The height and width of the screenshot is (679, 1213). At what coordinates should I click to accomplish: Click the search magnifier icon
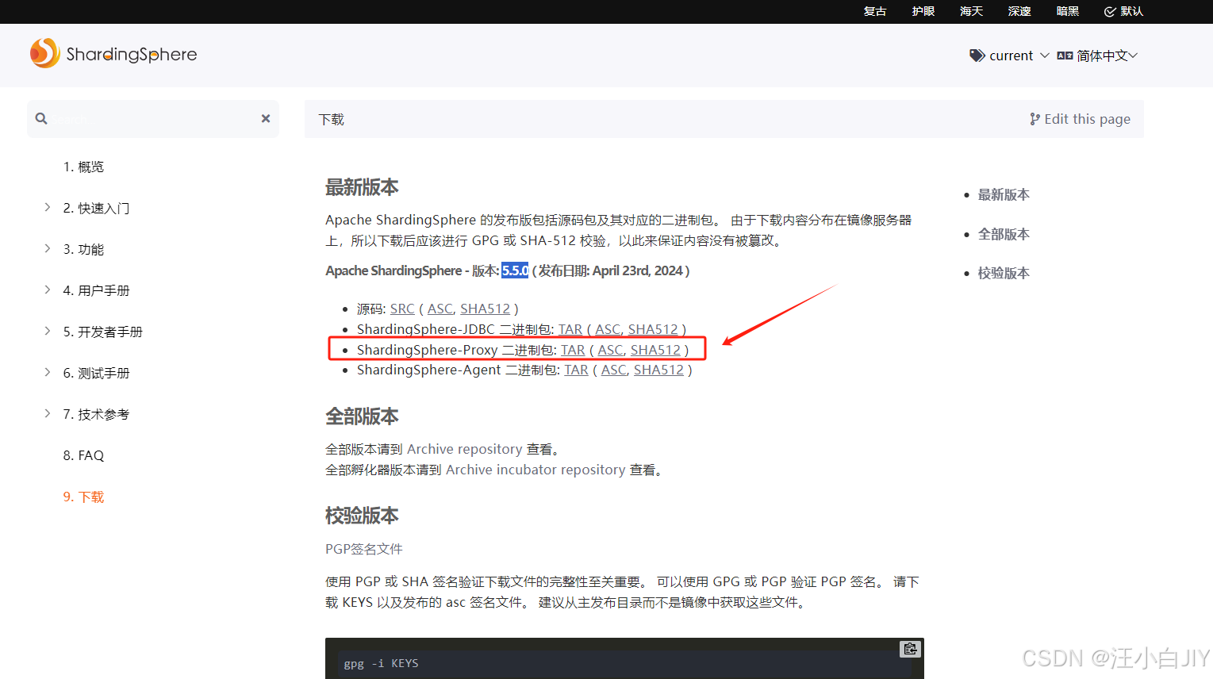pos(41,118)
